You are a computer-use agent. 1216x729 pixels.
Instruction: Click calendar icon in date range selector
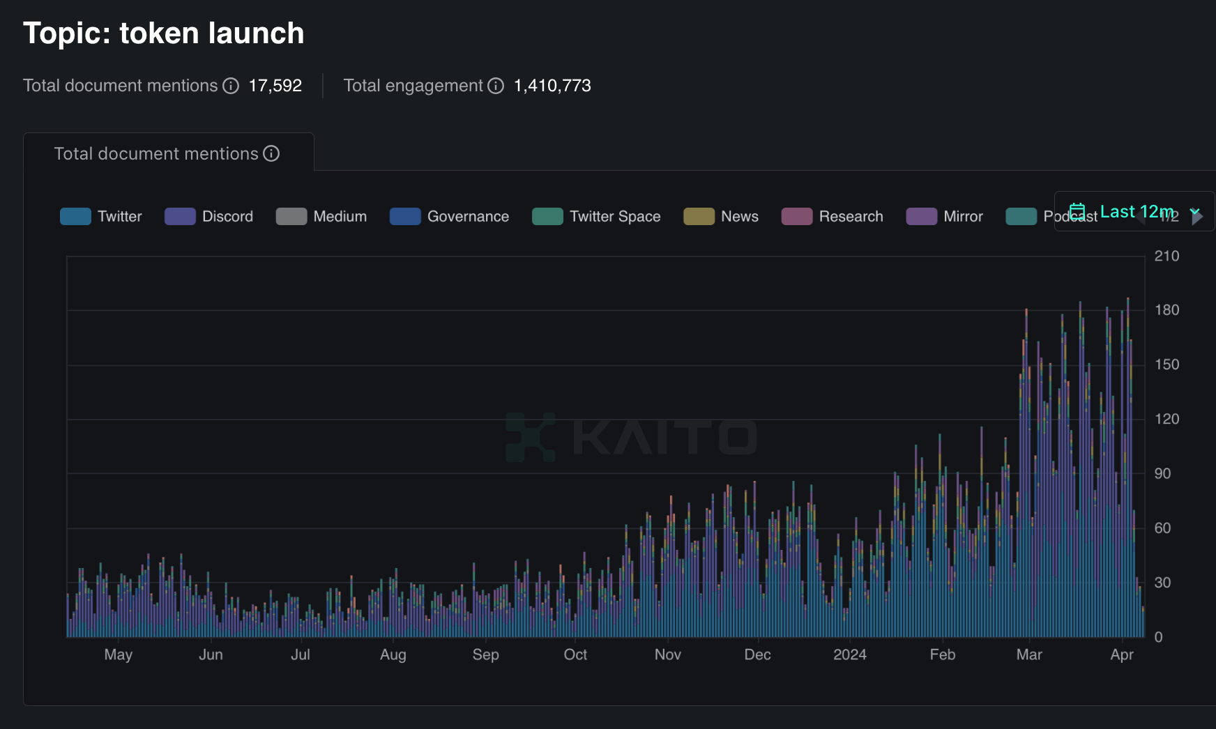pos(1077,211)
